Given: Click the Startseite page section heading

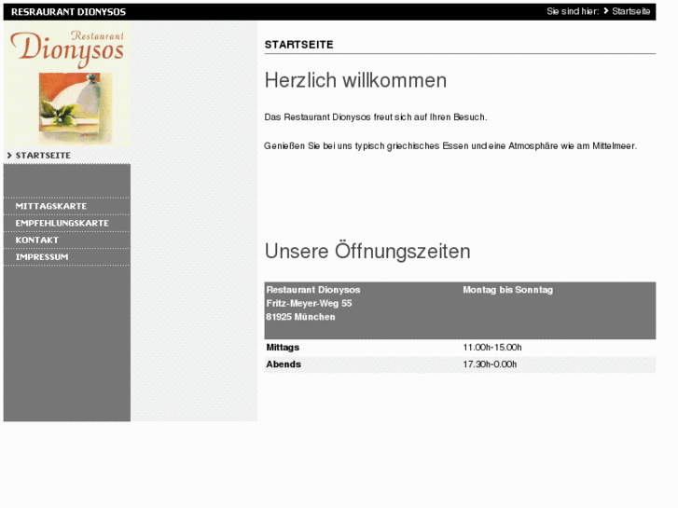Looking at the screenshot, I should coord(298,45).
